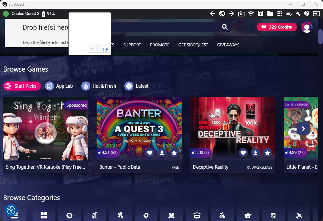Open device settings wrench icon
This screenshot has height=221, width=323.
298,14
